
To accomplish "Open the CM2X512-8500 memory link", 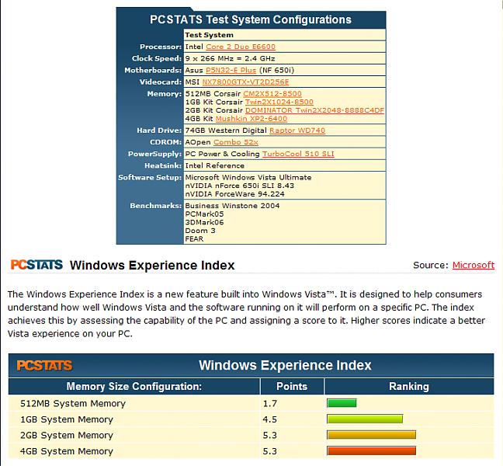I will pyautogui.click(x=272, y=94).
